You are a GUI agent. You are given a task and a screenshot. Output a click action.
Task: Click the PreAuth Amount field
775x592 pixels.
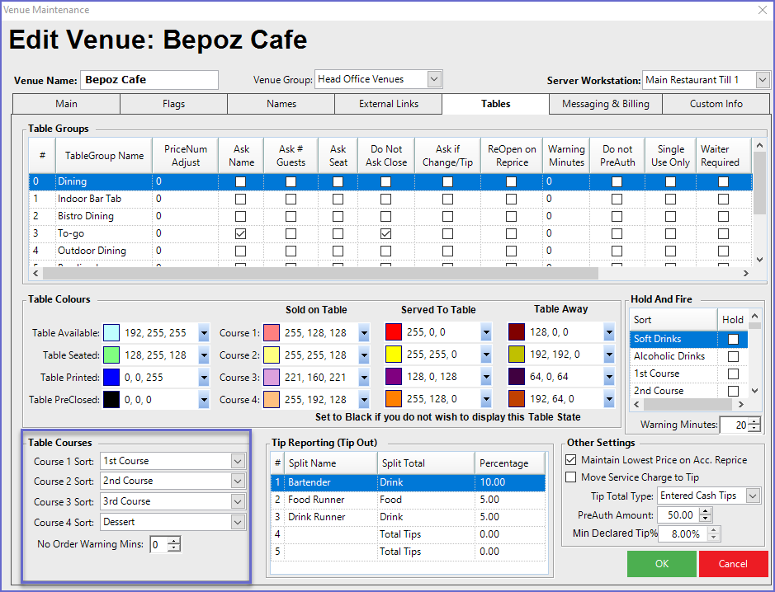coord(678,515)
